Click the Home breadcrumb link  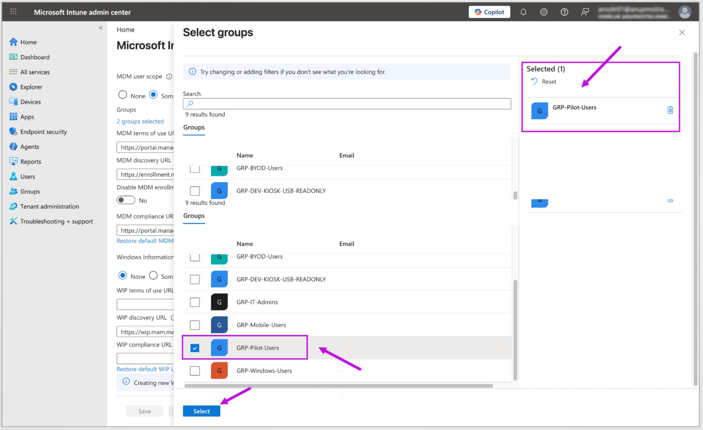coord(125,30)
